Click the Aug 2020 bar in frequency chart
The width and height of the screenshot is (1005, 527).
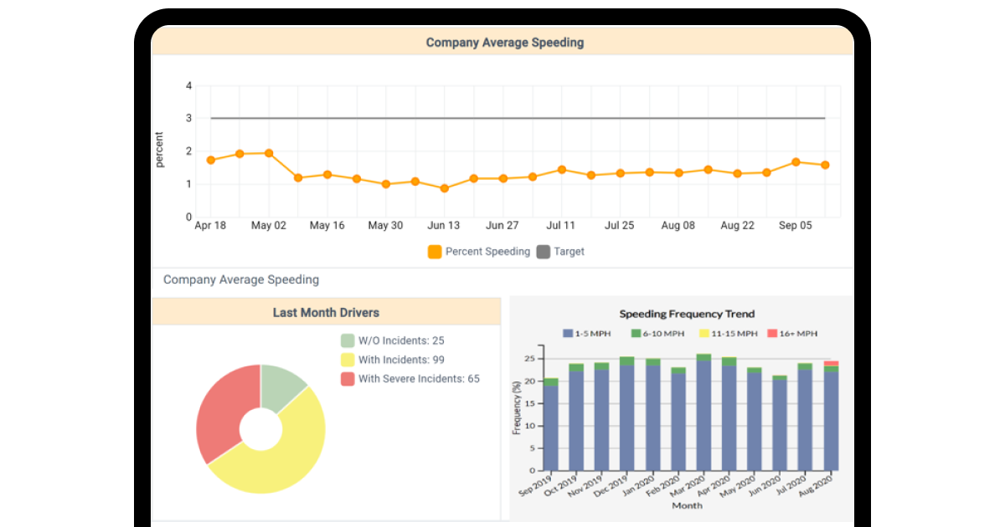(831, 416)
